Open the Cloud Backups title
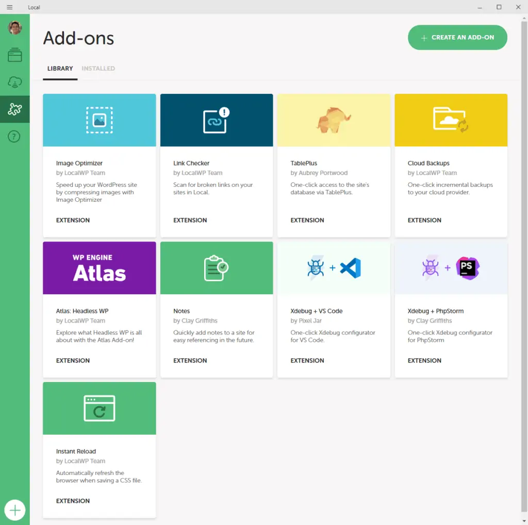528x525 pixels. [x=428, y=163]
